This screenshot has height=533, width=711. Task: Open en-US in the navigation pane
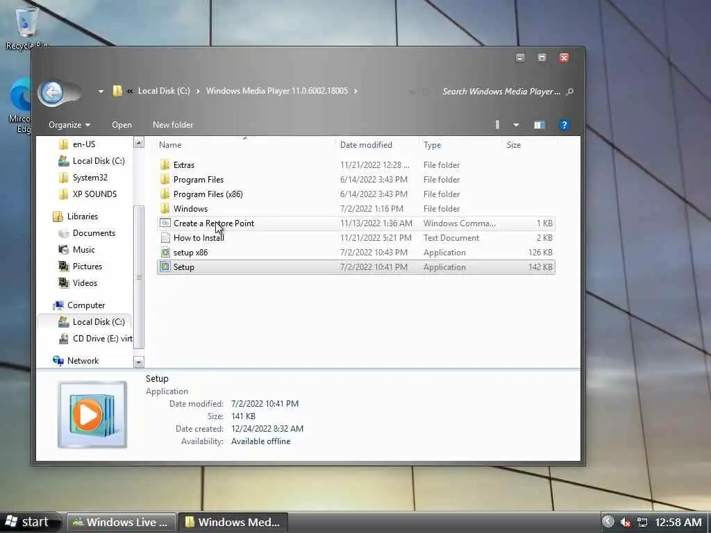(84, 144)
